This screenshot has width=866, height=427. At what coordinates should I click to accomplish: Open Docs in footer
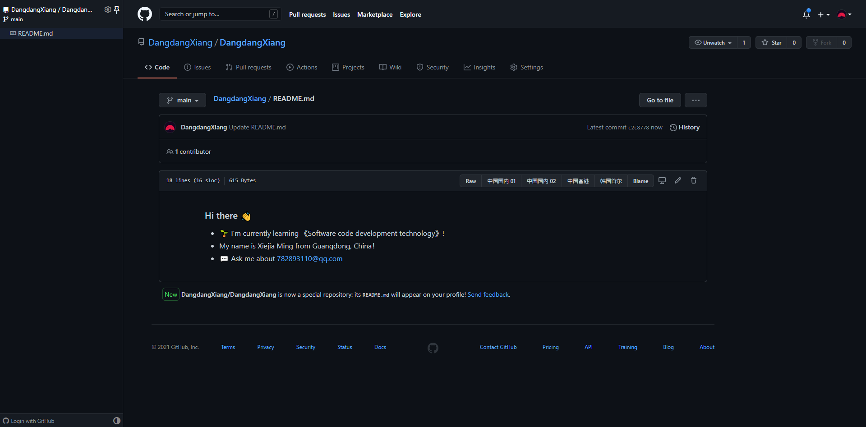click(380, 347)
